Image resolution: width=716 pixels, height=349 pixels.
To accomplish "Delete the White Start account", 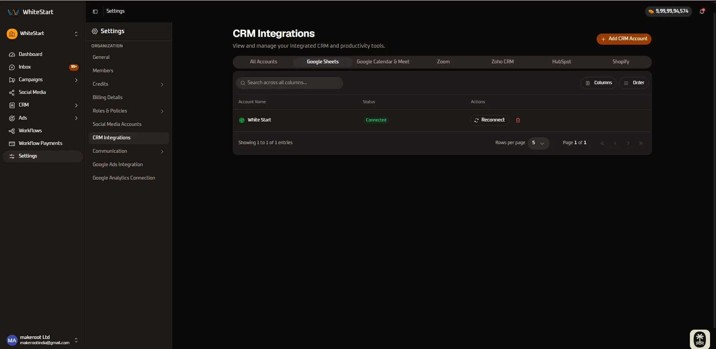I will tap(518, 120).
